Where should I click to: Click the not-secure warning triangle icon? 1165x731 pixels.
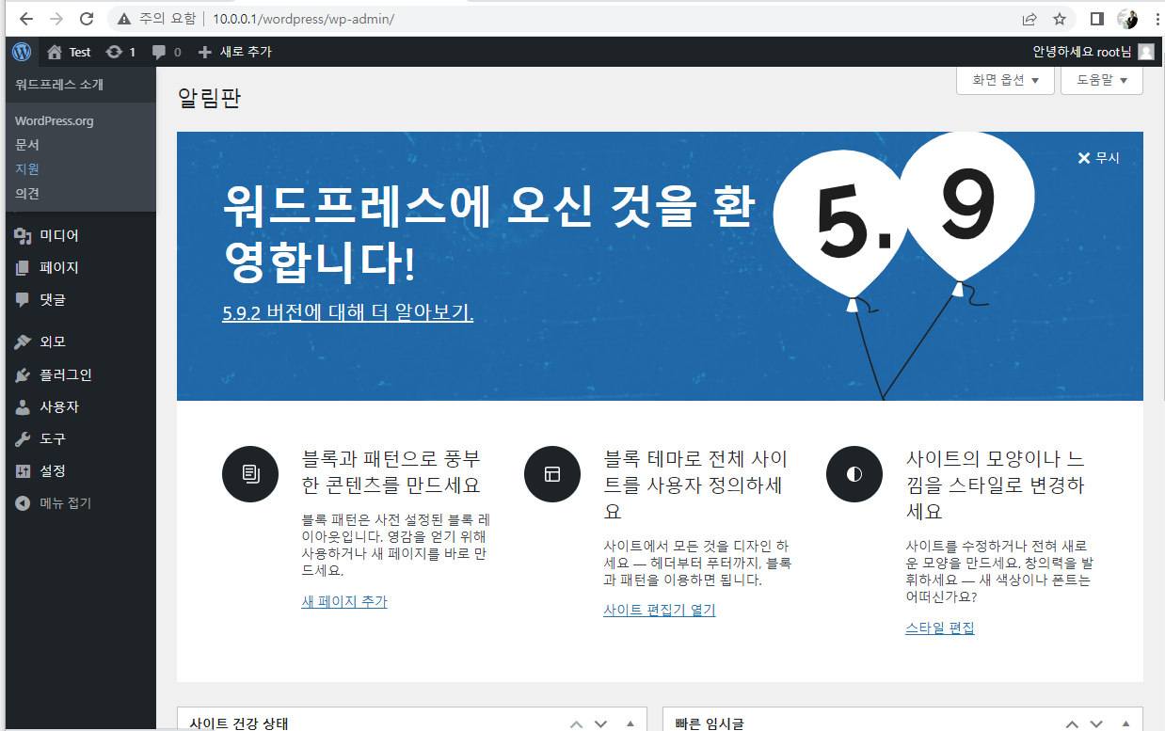pos(124,19)
